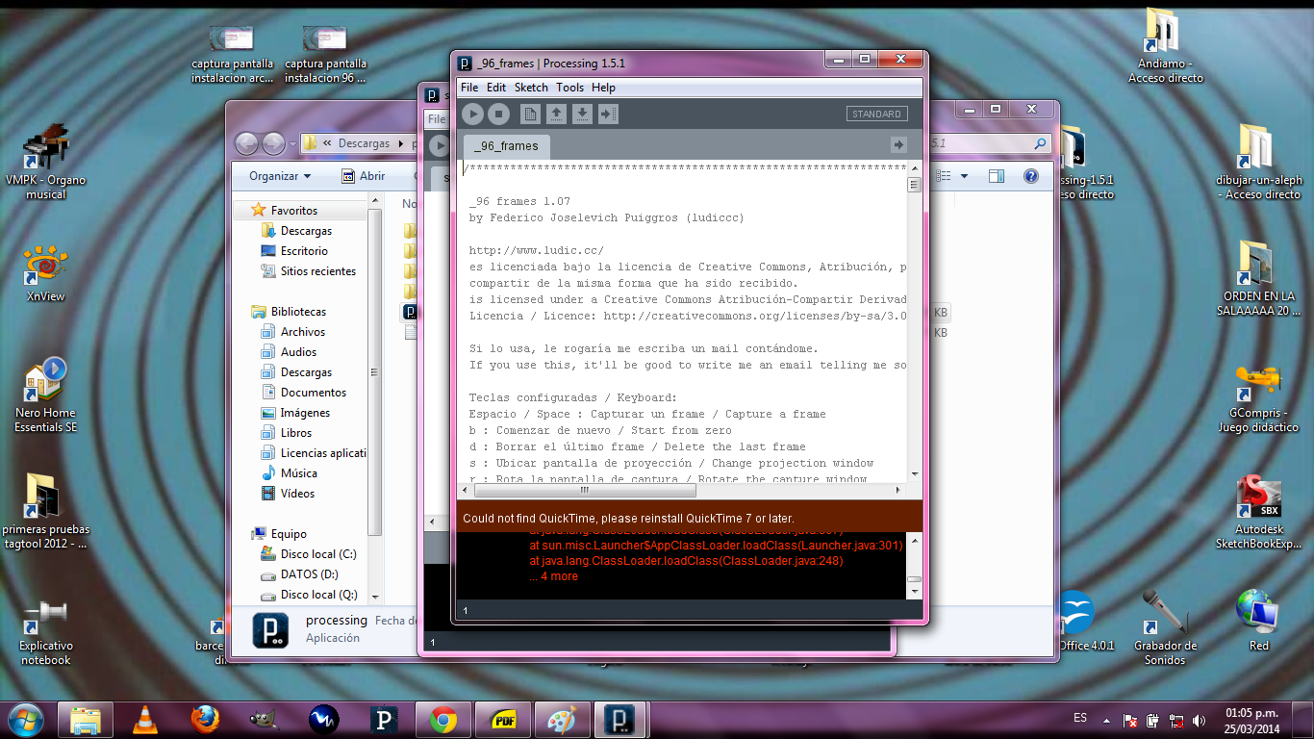This screenshot has width=1314, height=739.
Task: Select Favoritos in the navigation pane
Action: (x=293, y=210)
